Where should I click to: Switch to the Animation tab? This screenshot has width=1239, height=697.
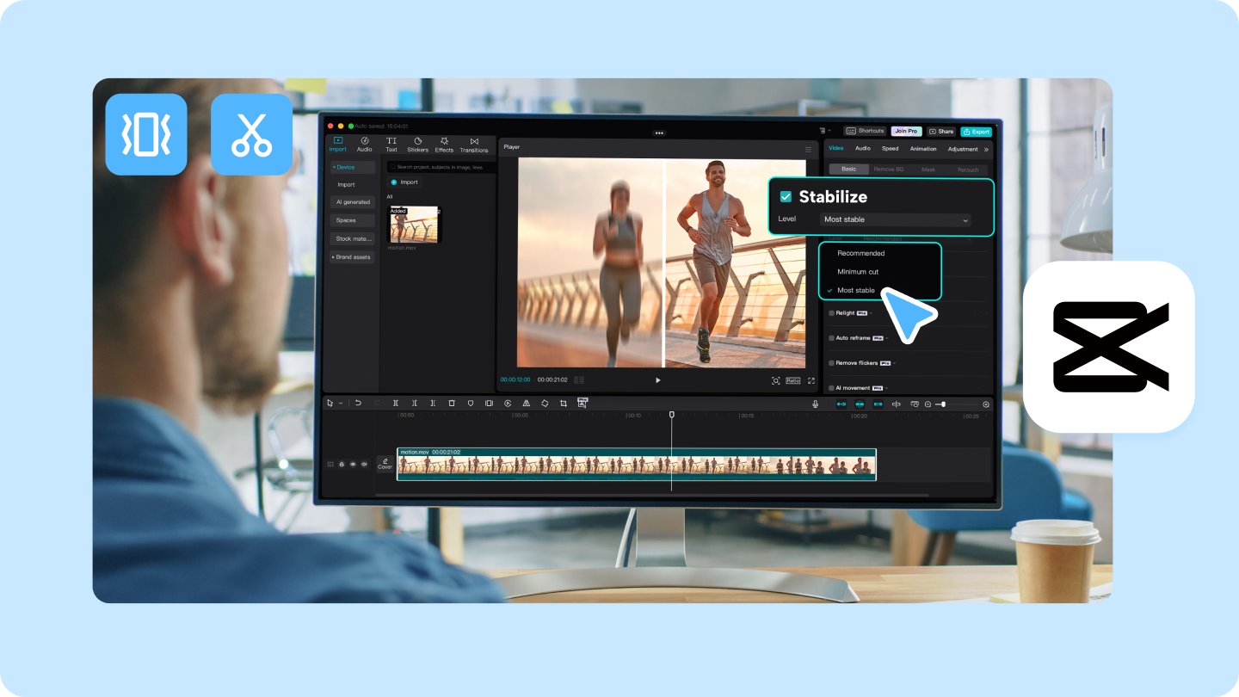923,149
